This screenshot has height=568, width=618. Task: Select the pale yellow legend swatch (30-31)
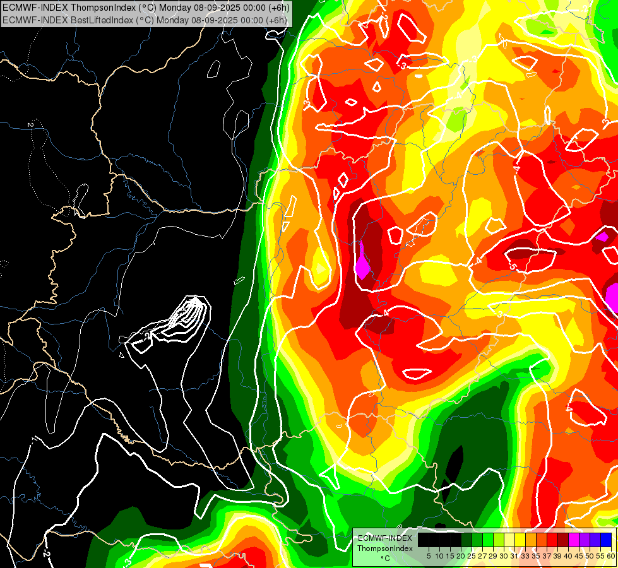point(509,540)
